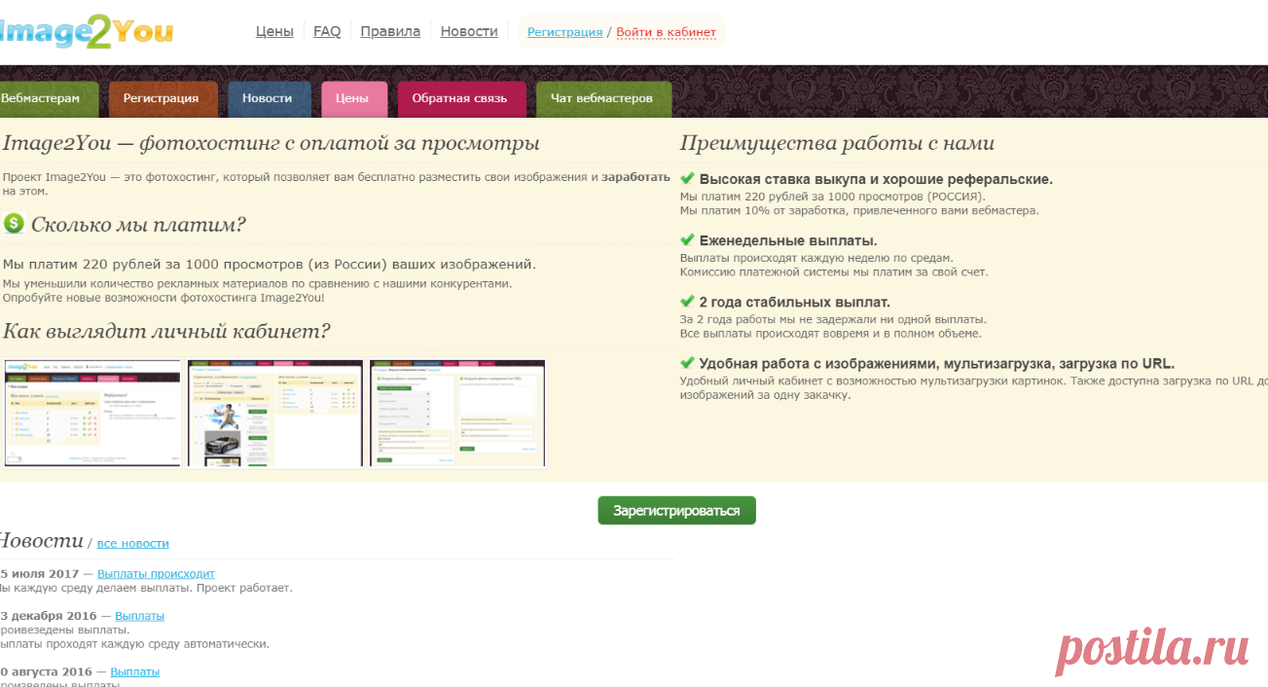This screenshot has height=687, width=1268.
Task: Click Еженедельные выплаты title text
Action: click(x=788, y=240)
